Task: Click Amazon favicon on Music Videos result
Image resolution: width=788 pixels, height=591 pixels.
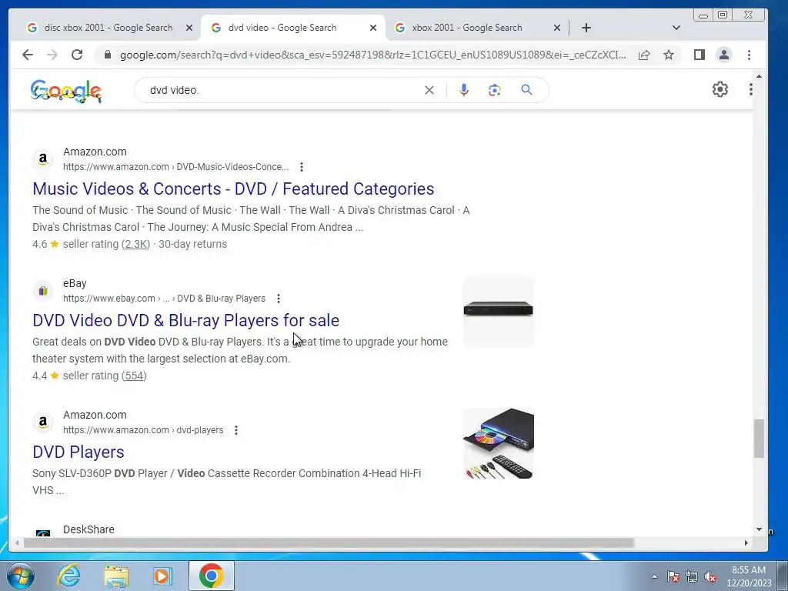Action: coord(43,159)
